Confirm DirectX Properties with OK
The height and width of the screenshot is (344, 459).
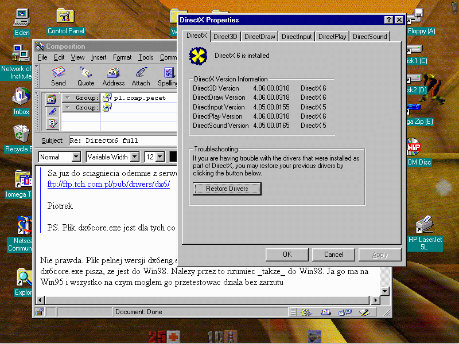(287, 255)
